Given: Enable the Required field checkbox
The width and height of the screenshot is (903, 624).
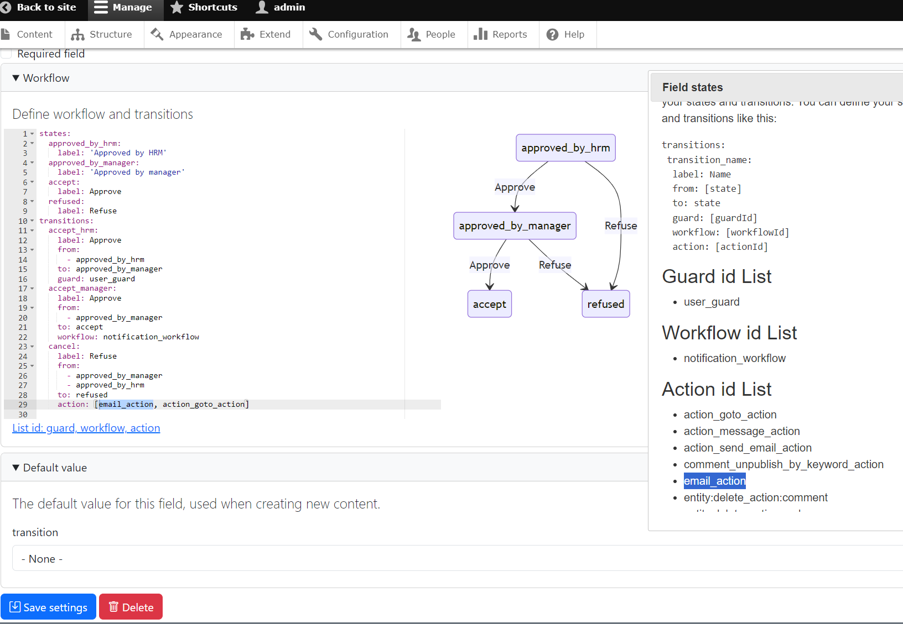Looking at the screenshot, I should point(6,53).
